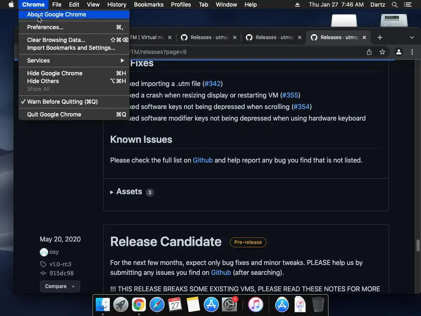Viewport: 421px width, 316px height.
Task: Expand the Assets disclosure triangle
Action: 112,192
